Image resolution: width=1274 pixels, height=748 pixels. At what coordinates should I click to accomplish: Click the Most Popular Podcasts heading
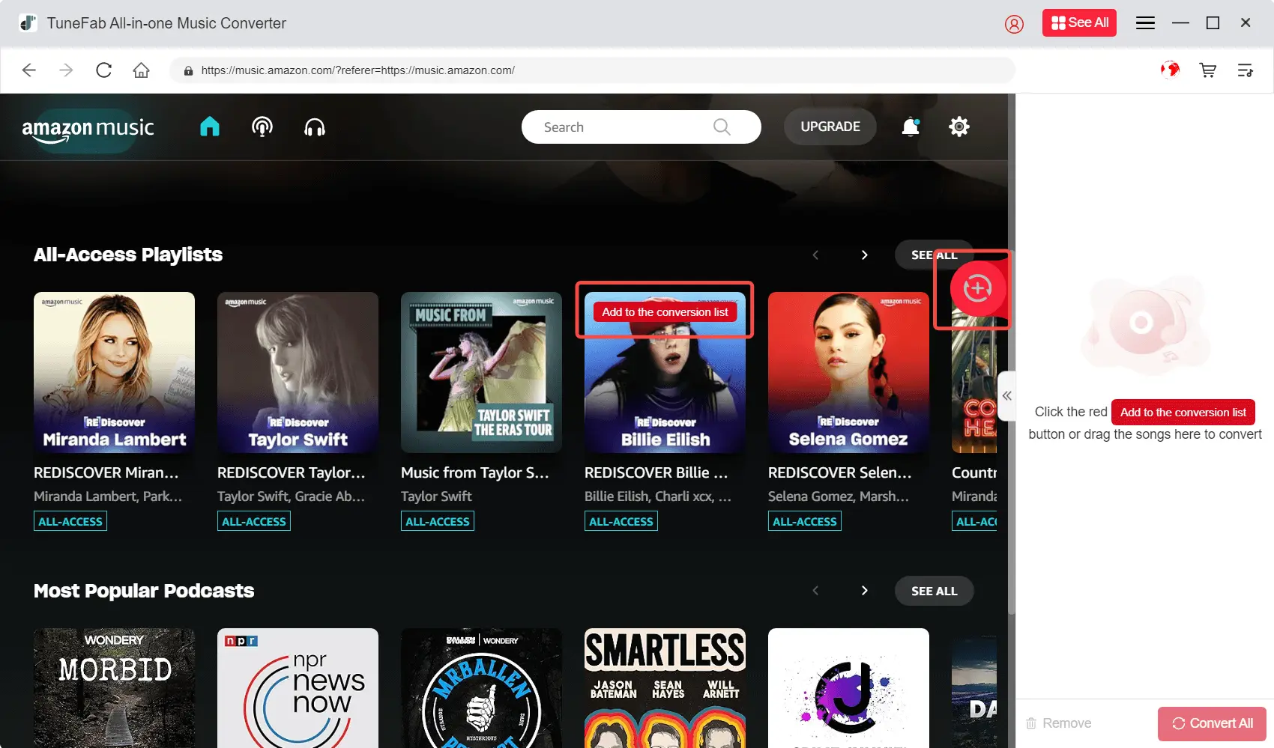pyautogui.click(x=144, y=591)
